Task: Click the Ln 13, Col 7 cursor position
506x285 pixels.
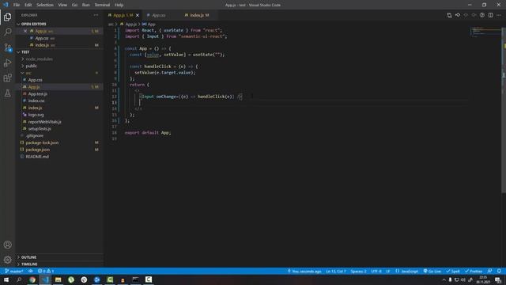Action: (335, 271)
